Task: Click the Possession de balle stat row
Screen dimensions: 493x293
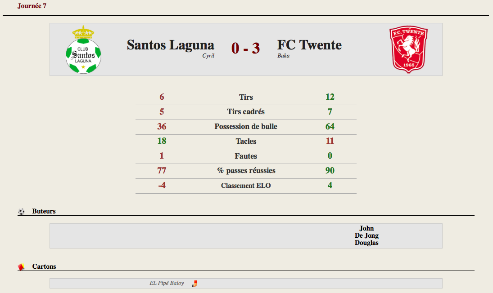Action: 246,127
